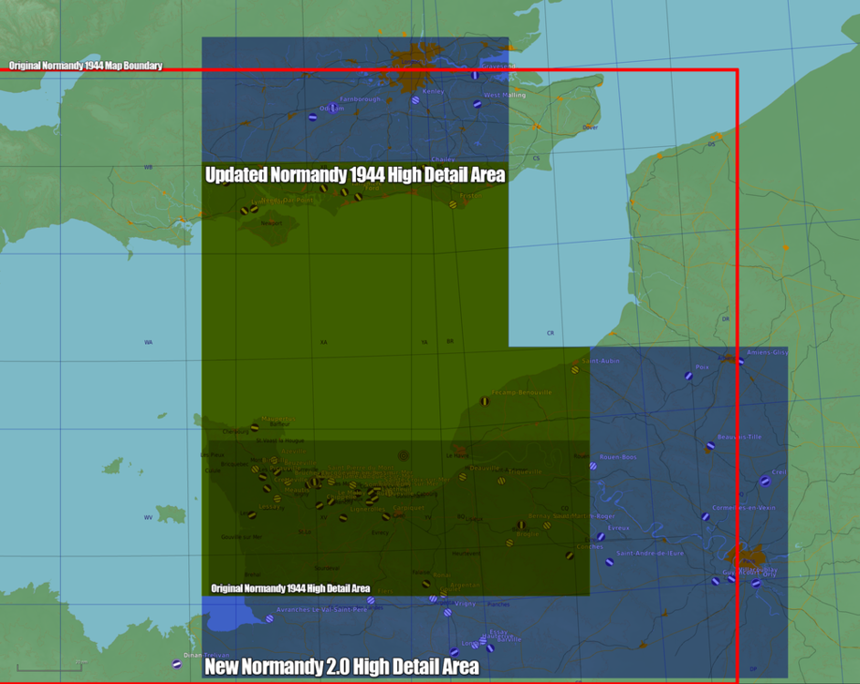Select the Friston striped airfield marker
This screenshot has width=860, height=684.
tap(453, 204)
